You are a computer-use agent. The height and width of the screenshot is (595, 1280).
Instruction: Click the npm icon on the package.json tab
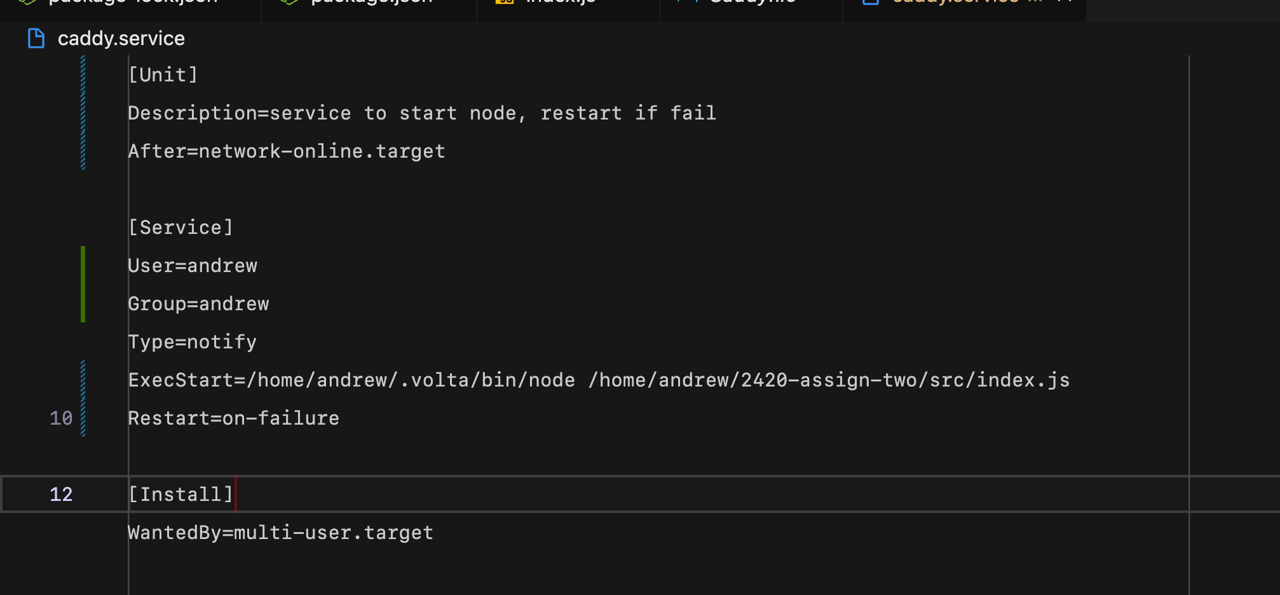(x=289, y=2)
